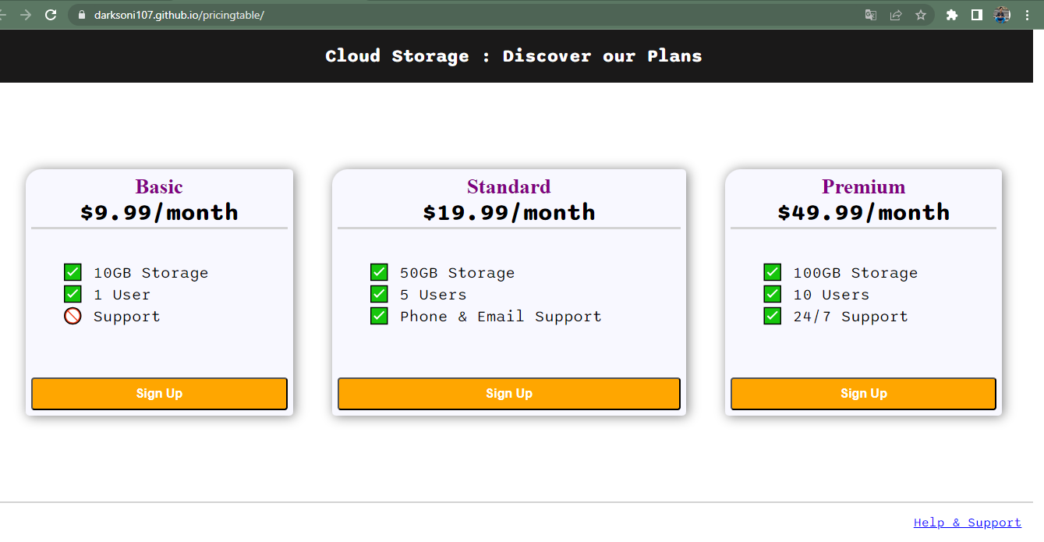1044x542 pixels.
Task: Click the Phone & Email Support checkmark
Action: click(x=379, y=316)
